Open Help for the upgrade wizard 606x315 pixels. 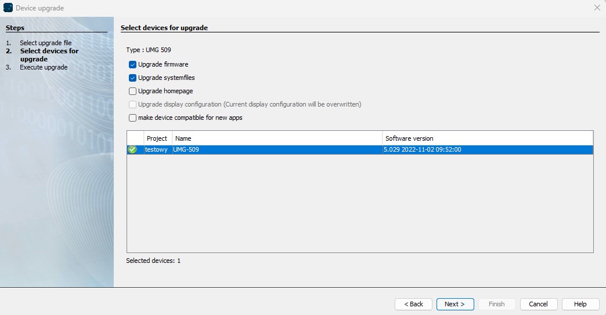click(580, 304)
